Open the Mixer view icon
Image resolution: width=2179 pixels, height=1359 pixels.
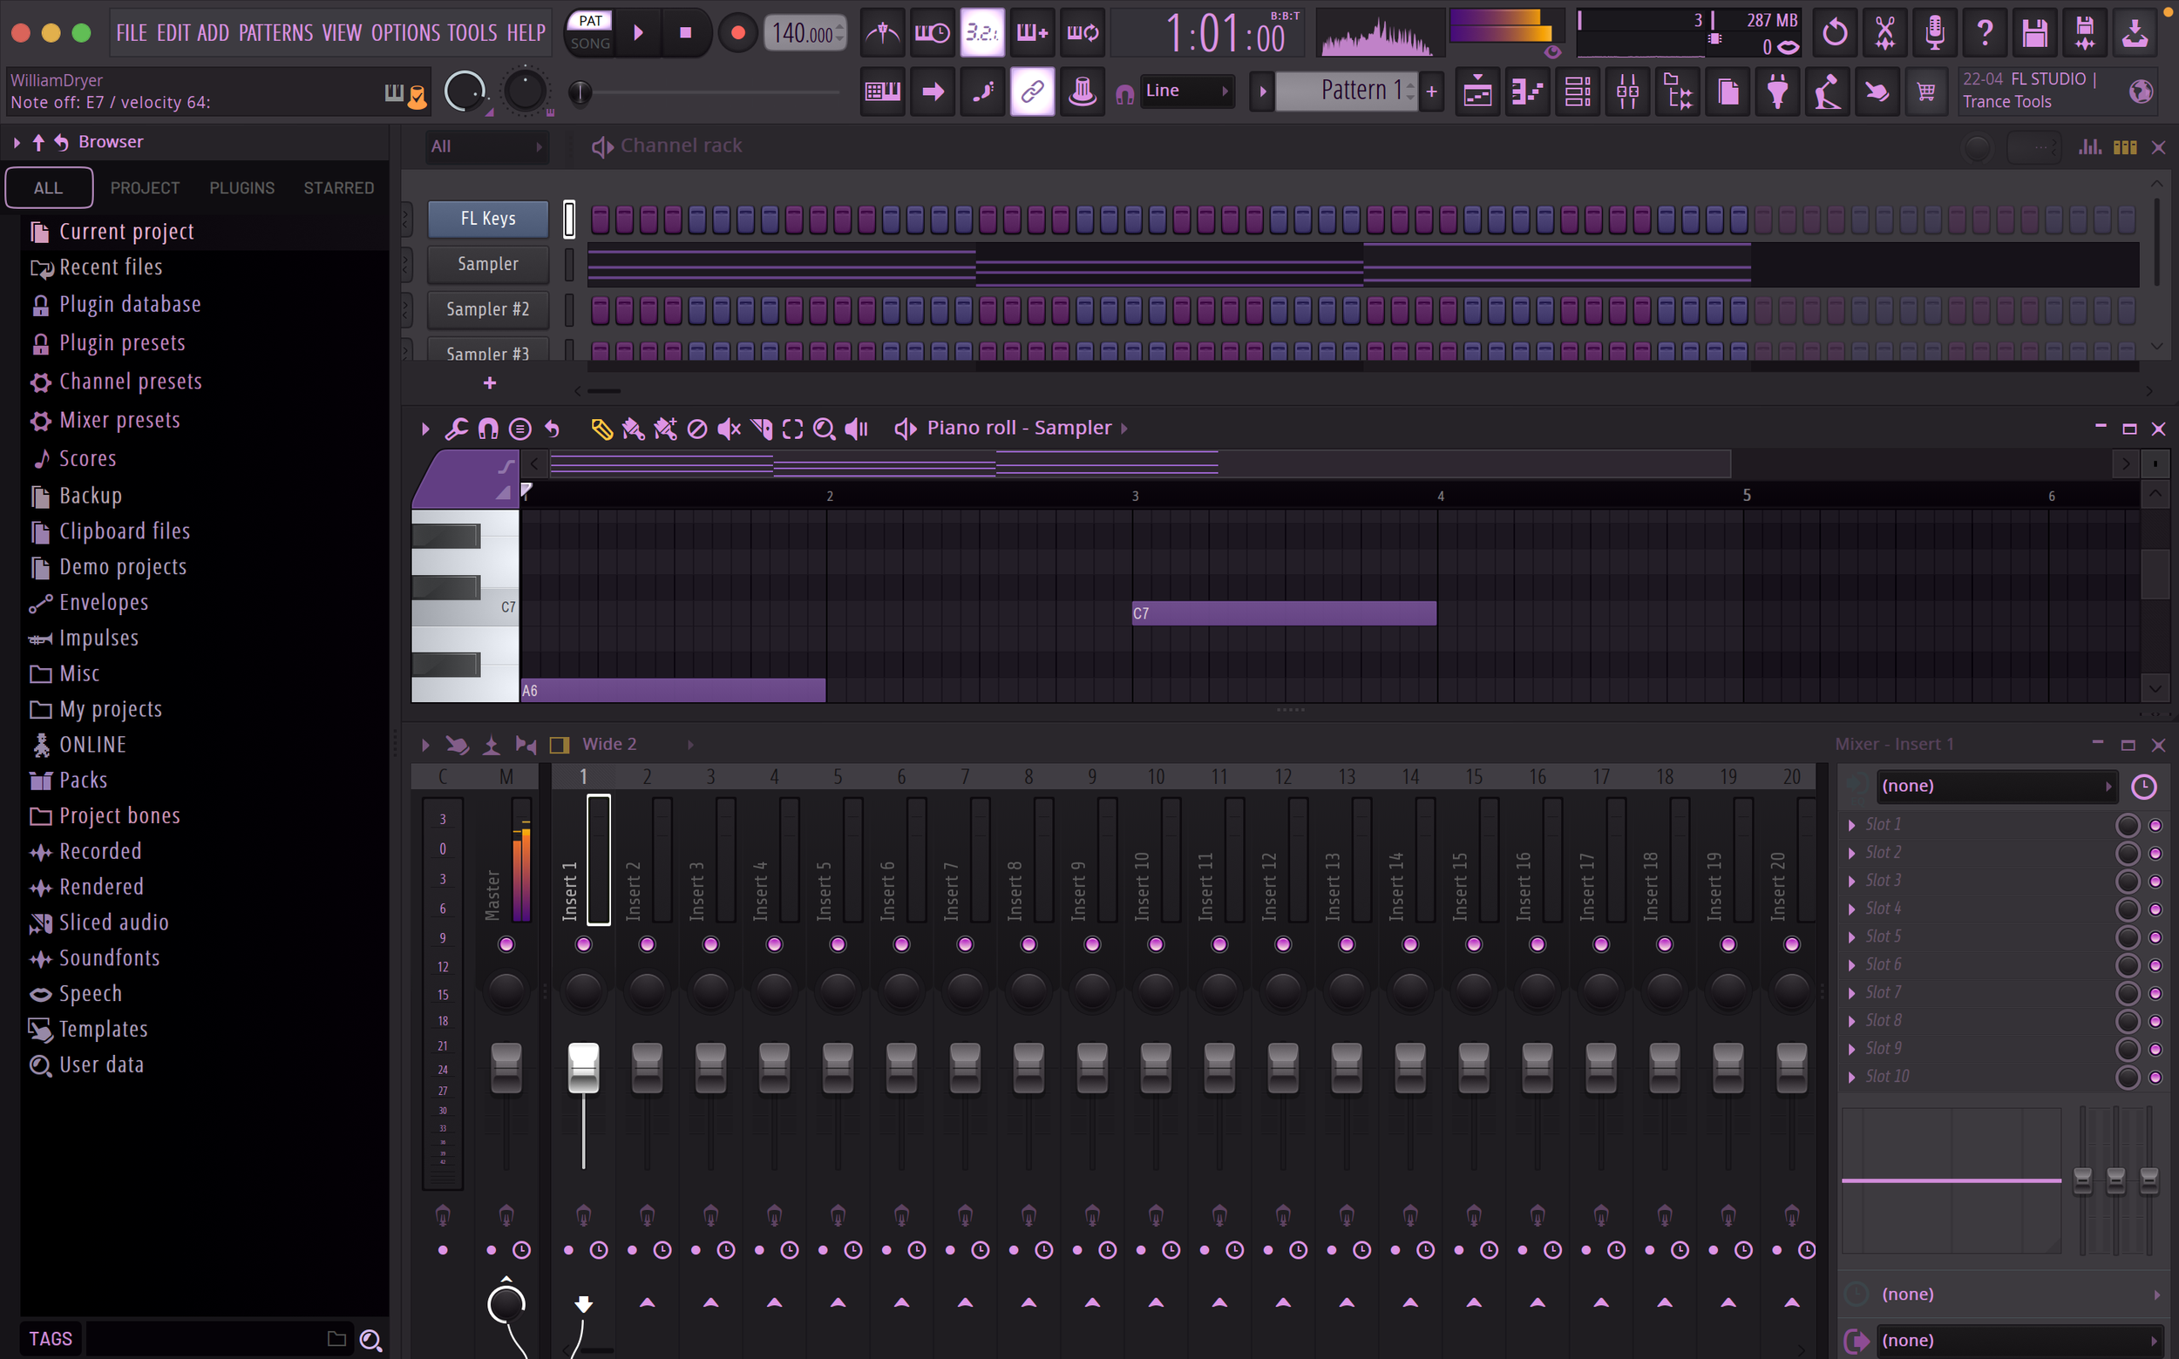pyautogui.click(x=1626, y=91)
